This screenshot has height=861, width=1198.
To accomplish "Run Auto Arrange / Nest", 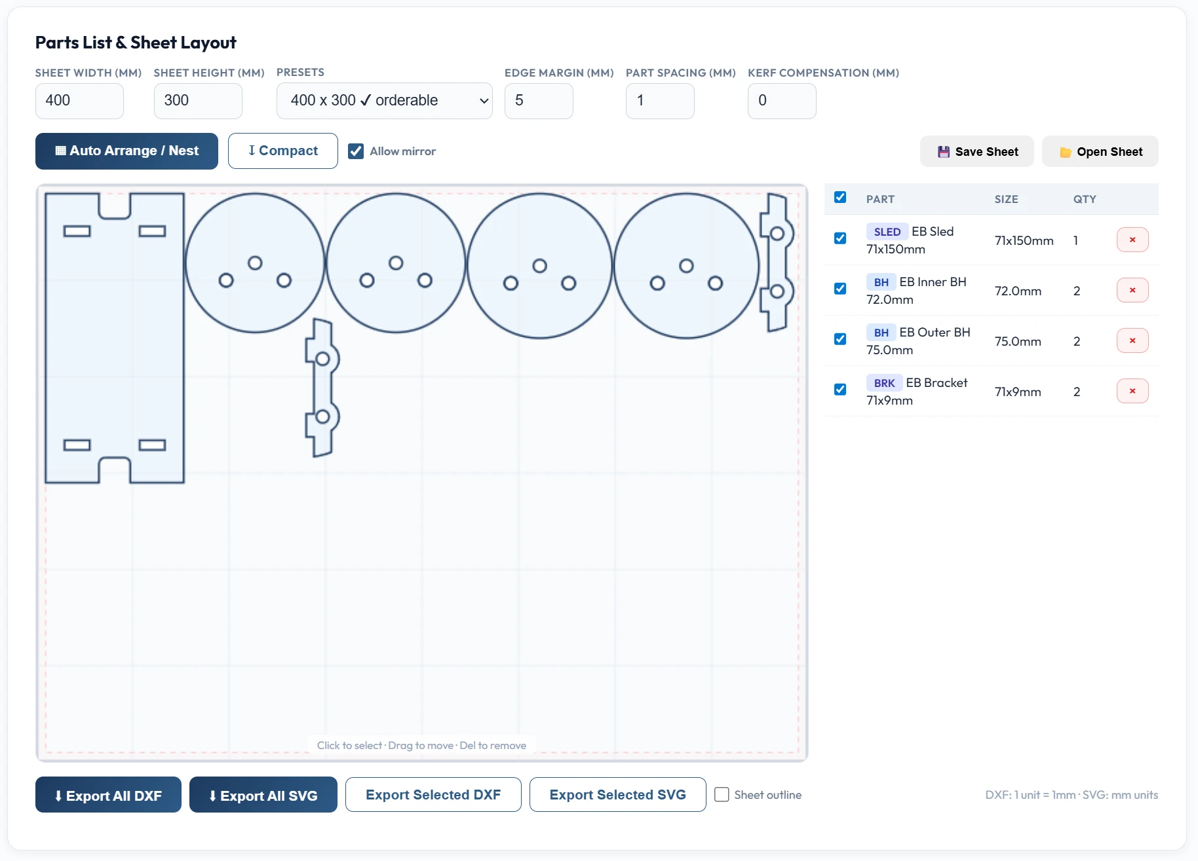I will [x=126, y=151].
